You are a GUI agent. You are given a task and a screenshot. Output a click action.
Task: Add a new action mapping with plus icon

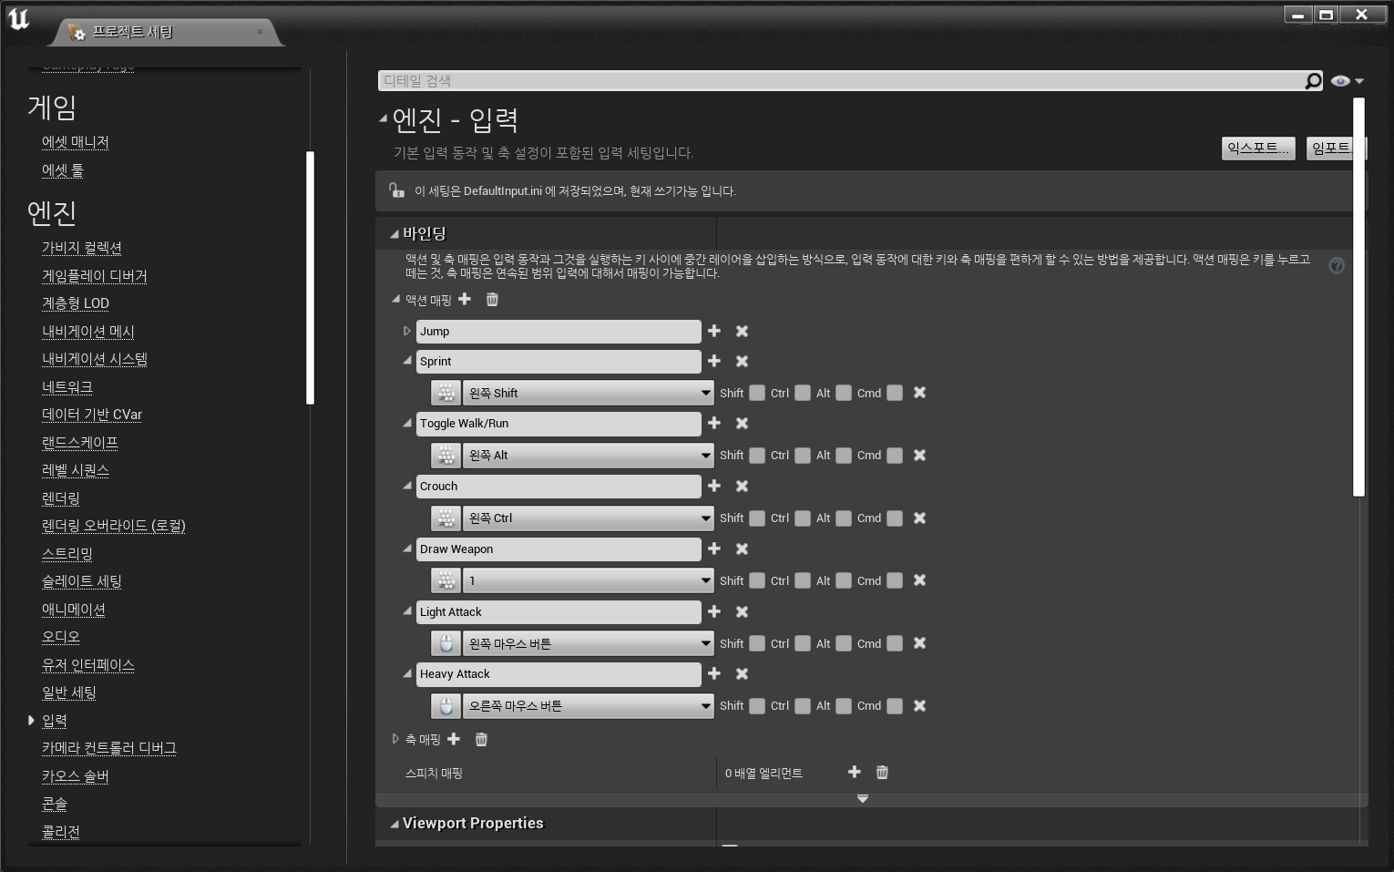coord(465,299)
